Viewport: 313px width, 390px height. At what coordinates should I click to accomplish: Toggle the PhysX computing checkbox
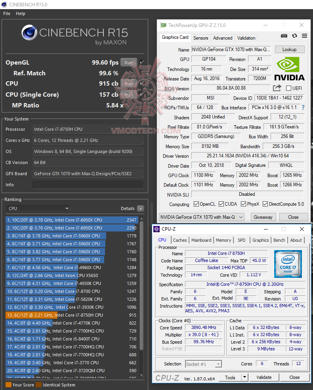(x=243, y=204)
